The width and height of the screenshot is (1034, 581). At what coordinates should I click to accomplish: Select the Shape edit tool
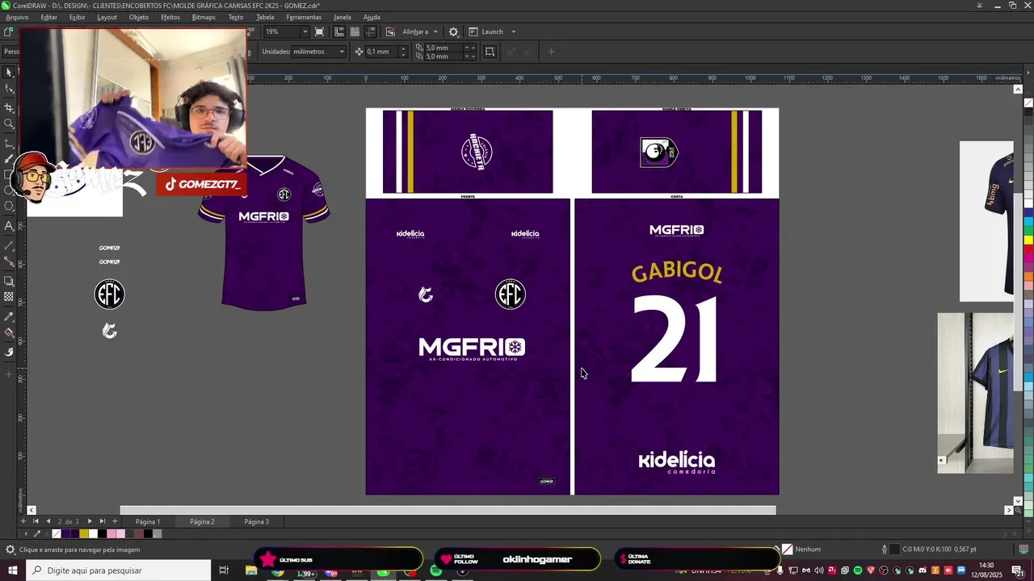point(9,90)
